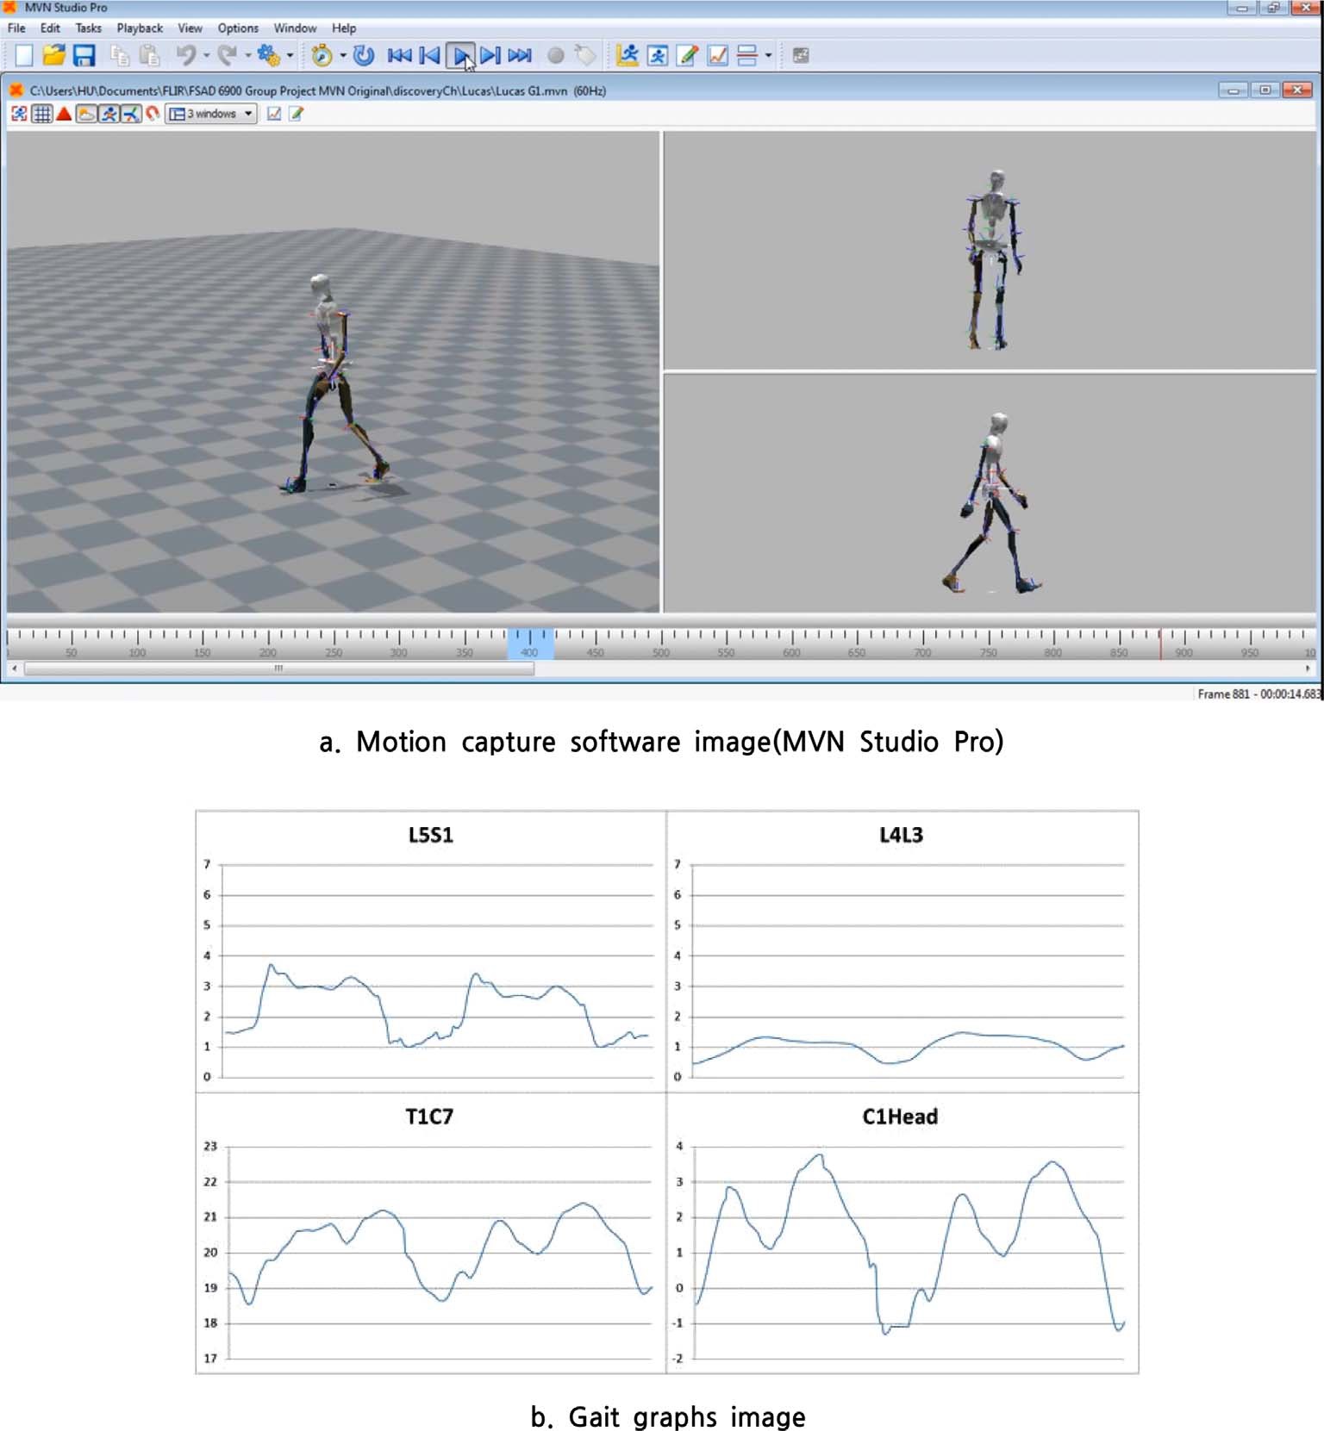Click the red magnet icon in document toolbar
This screenshot has width=1324, height=1431.
point(153,114)
